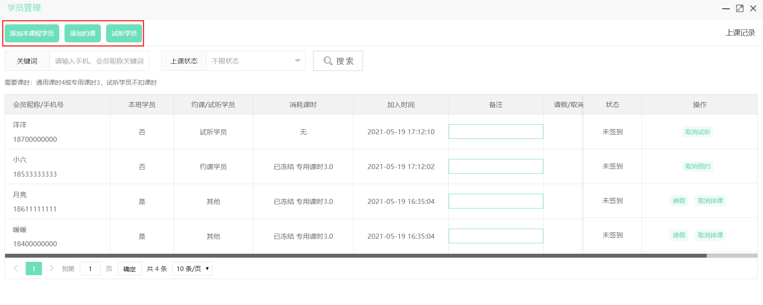Click the 约课/试听学员 column header
The width and height of the screenshot is (763, 305).
pos(213,104)
